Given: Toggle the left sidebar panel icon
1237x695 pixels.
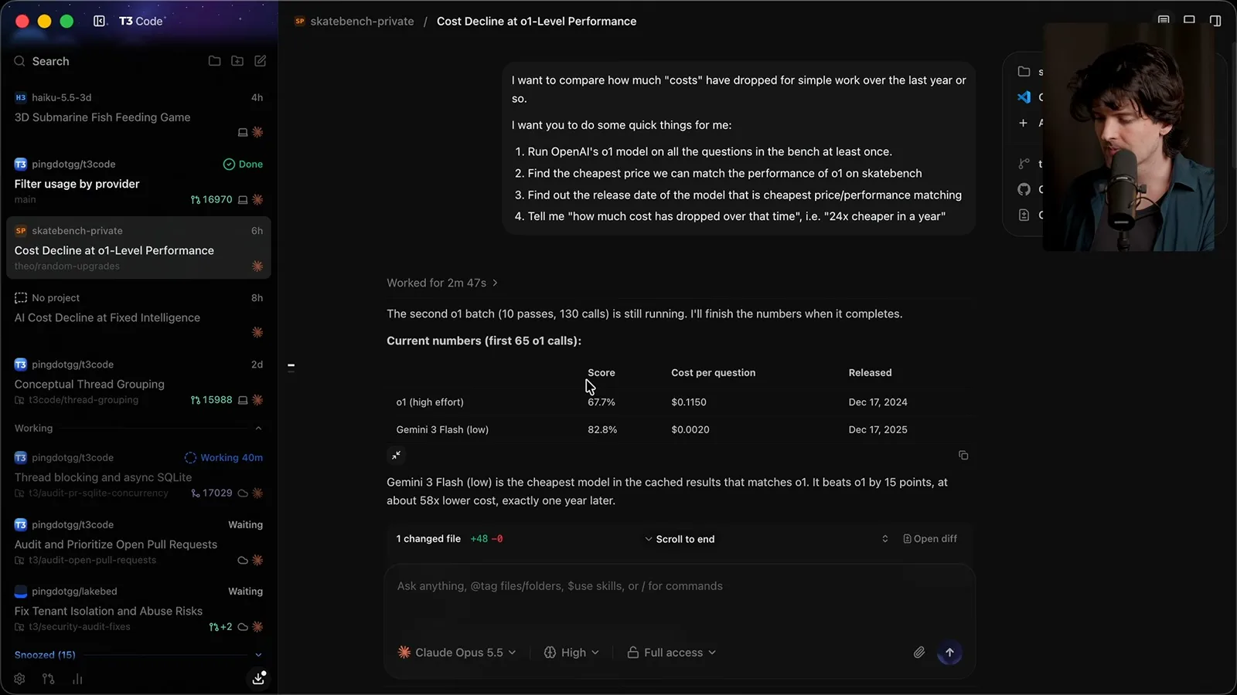Looking at the screenshot, I should 100,21.
